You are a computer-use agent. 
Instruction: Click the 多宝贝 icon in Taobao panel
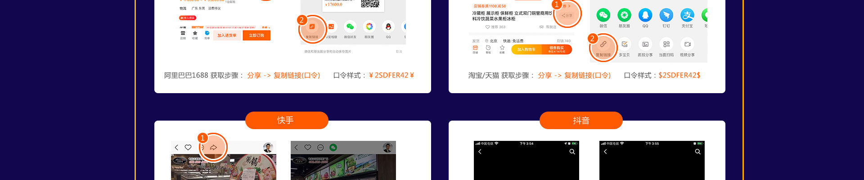624,44
